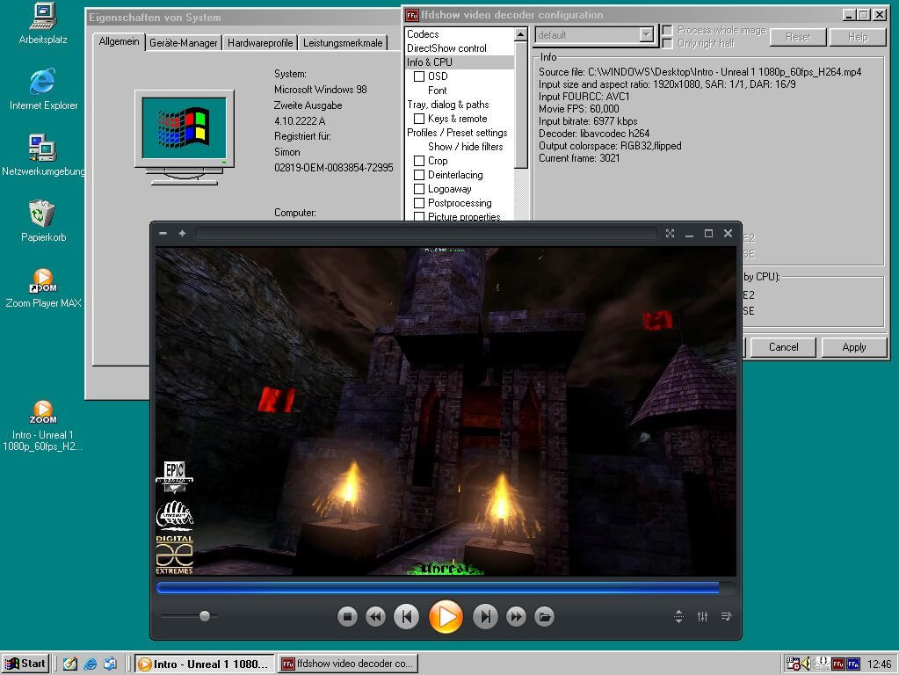Screen dimensions: 899x675
Task: Toggle the Keys & remote checkbox
Action: pos(419,119)
